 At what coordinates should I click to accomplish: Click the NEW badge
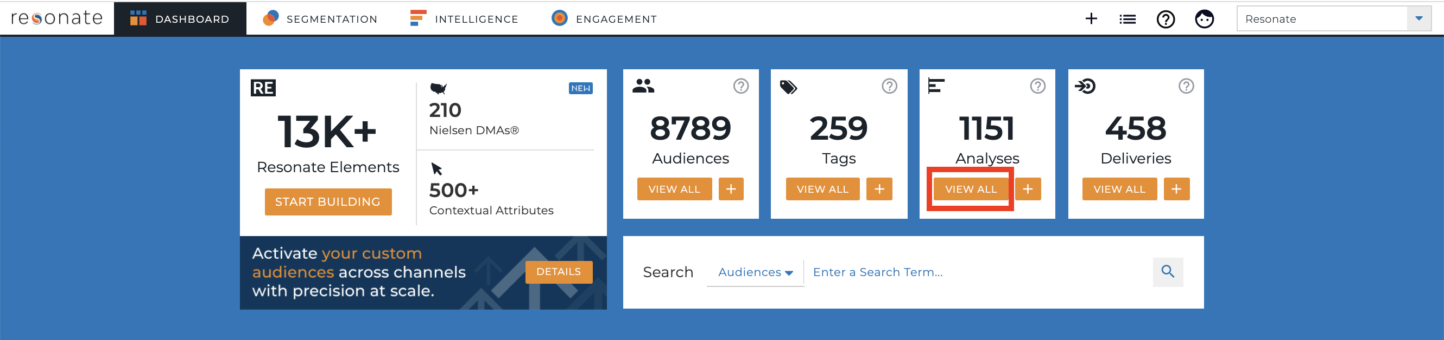coord(580,88)
